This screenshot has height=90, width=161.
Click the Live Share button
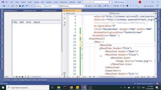pyautogui.click(x=149, y=6)
